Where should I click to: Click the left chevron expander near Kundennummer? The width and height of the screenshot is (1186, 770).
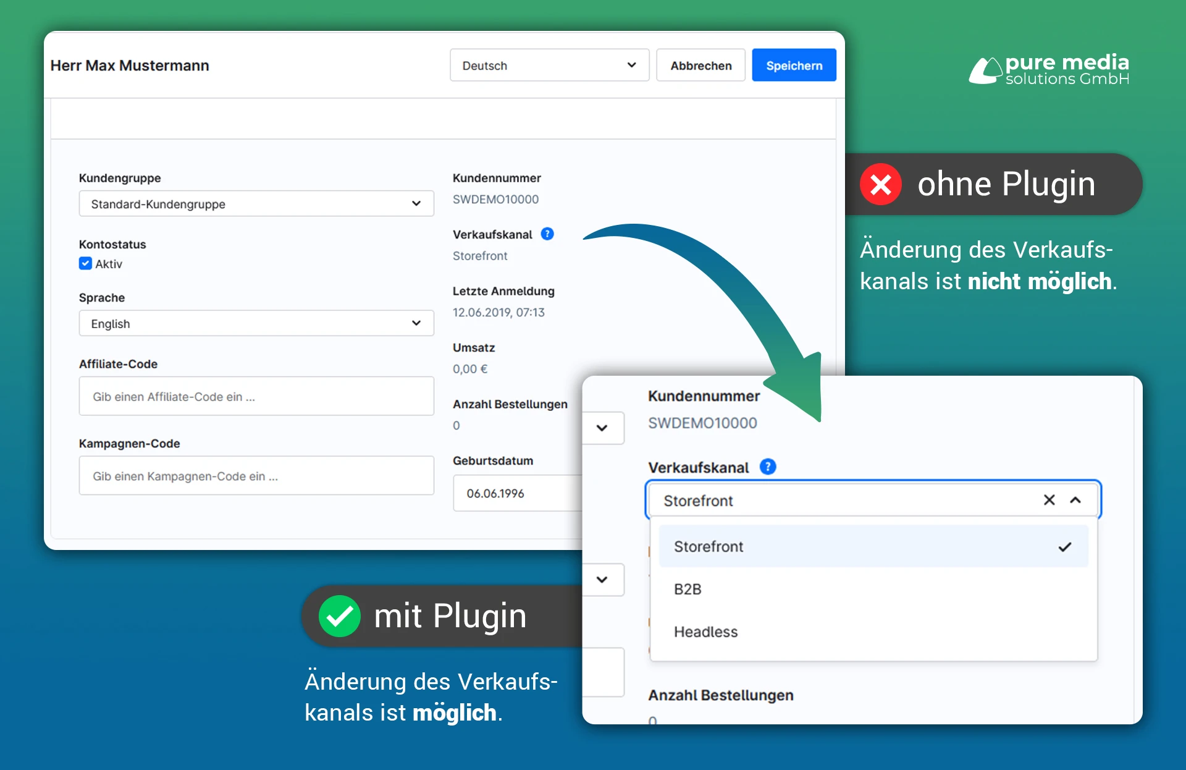(604, 428)
